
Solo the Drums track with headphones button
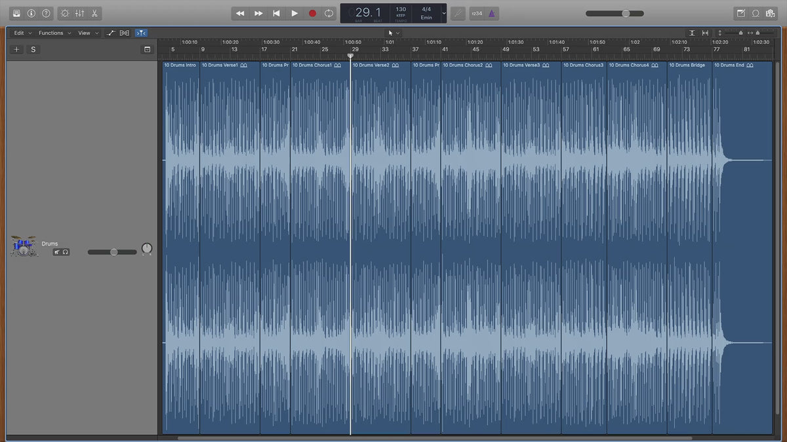pos(66,252)
